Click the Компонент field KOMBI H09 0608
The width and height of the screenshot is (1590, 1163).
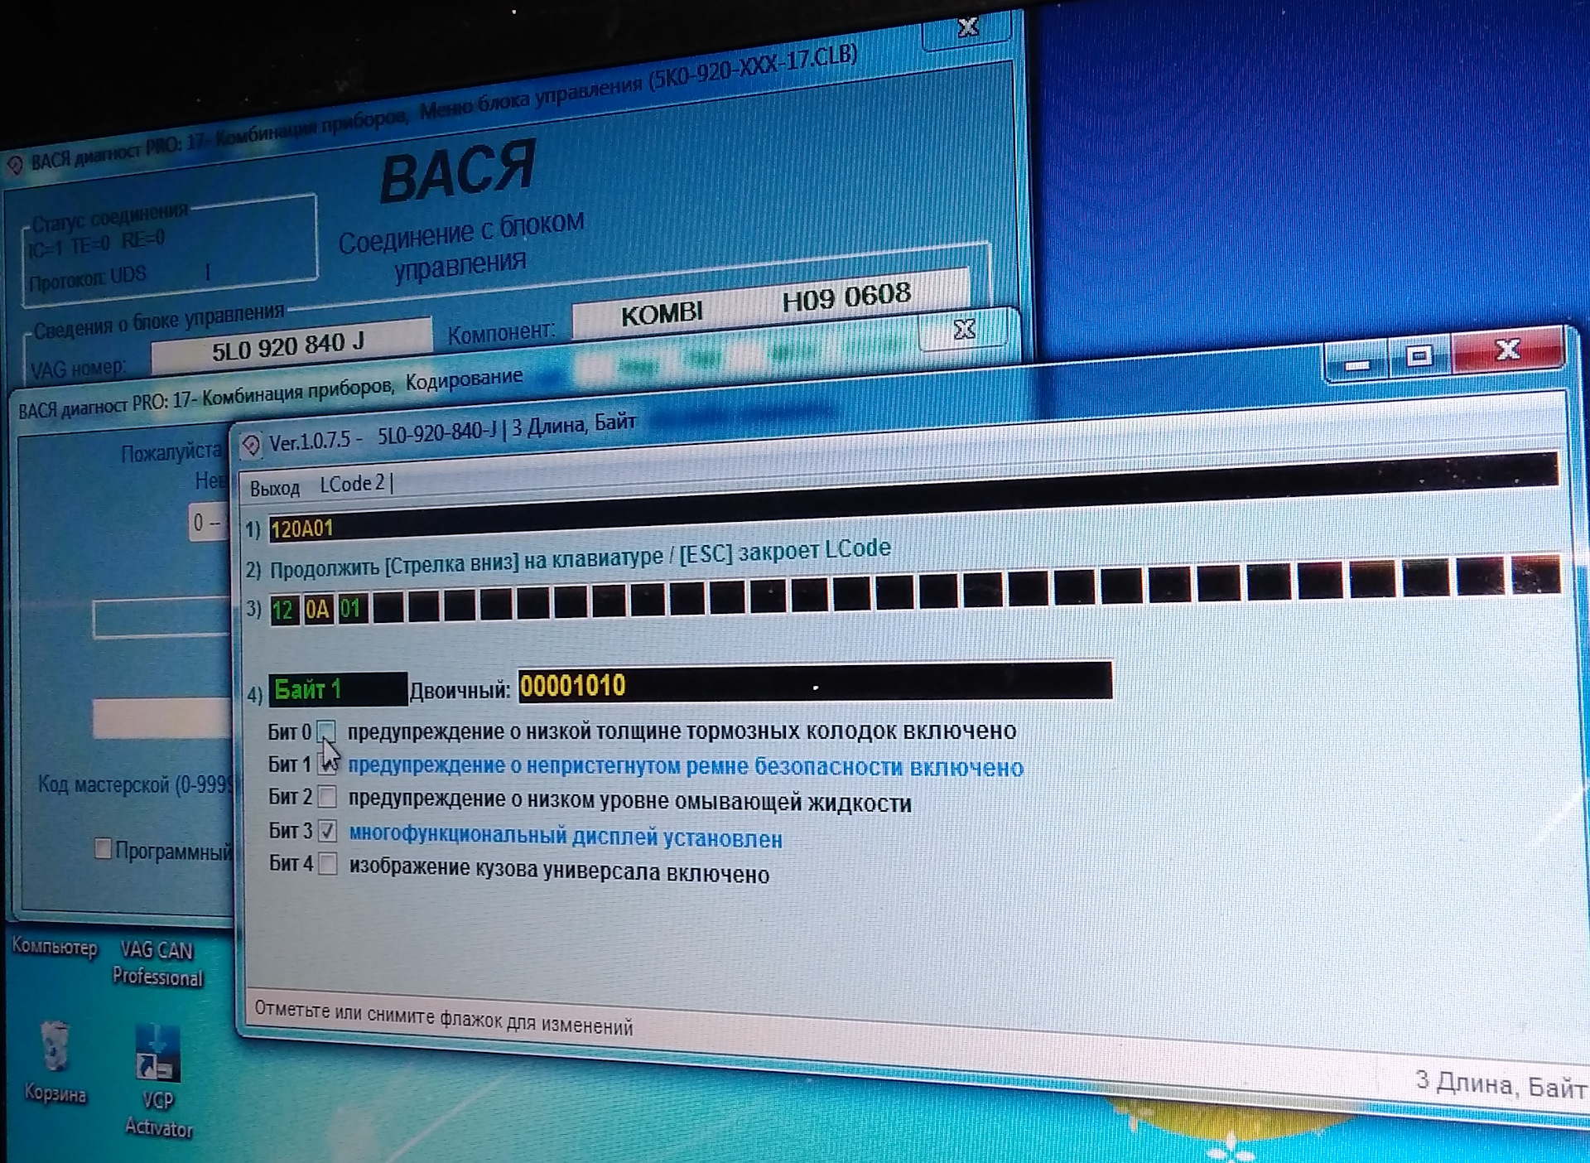coord(770,303)
